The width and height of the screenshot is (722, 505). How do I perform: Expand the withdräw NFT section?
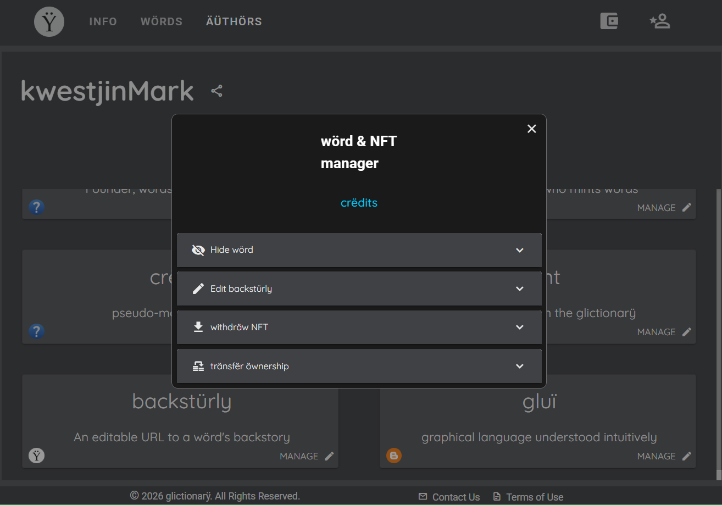(x=359, y=328)
